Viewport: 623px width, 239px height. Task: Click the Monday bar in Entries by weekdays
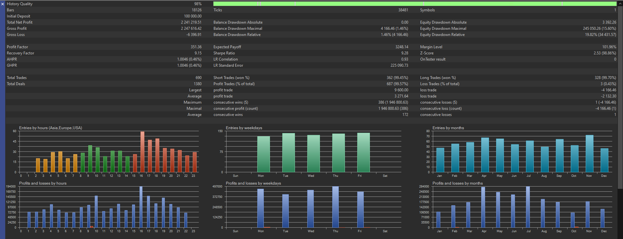[x=263, y=154]
